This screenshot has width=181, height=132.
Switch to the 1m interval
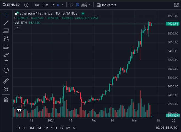tap(37, 5)
